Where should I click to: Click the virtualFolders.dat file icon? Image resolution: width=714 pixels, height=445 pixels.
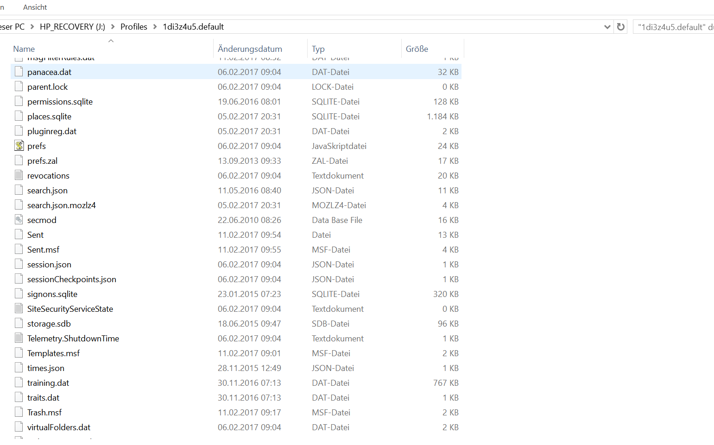point(19,427)
